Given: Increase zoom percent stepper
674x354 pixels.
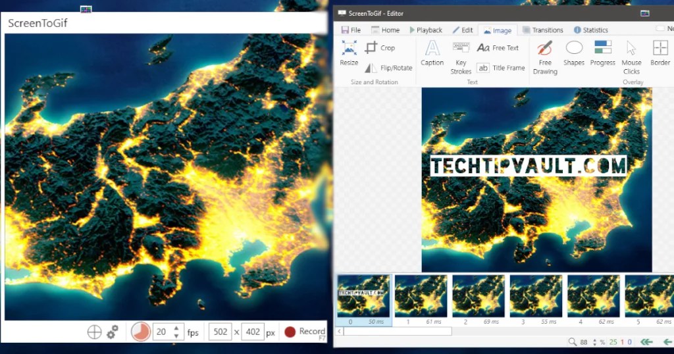Looking at the screenshot, I should tap(594, 340).
